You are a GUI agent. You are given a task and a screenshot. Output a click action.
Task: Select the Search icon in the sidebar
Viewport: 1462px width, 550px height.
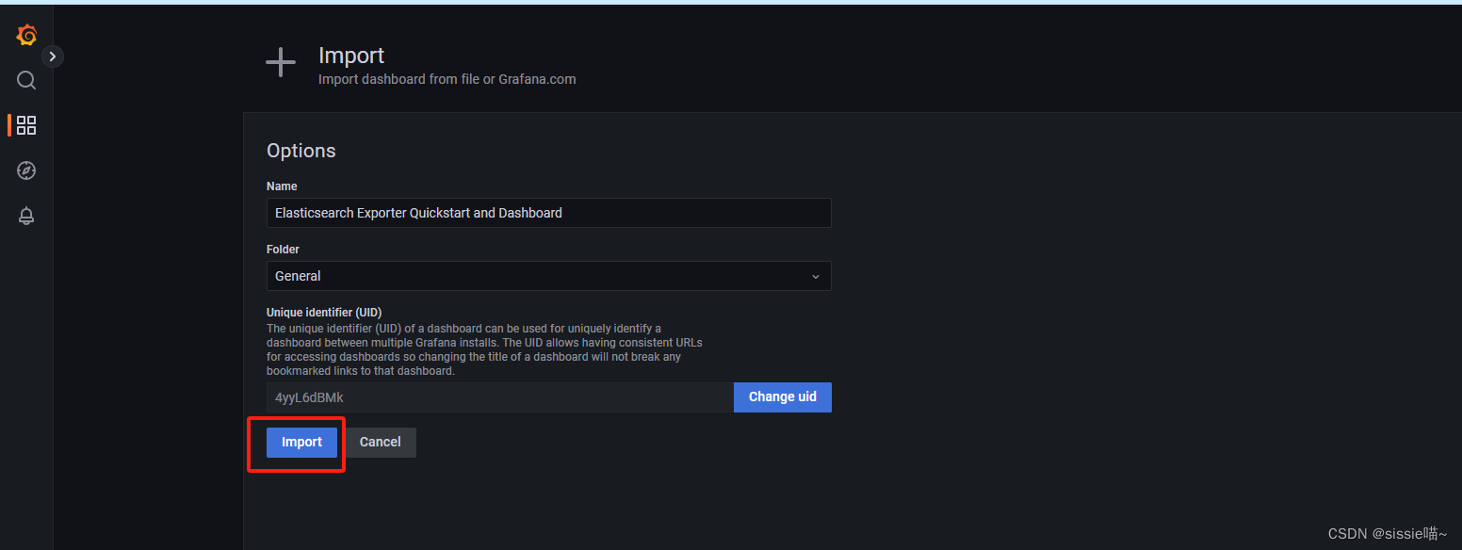(25, 80)
